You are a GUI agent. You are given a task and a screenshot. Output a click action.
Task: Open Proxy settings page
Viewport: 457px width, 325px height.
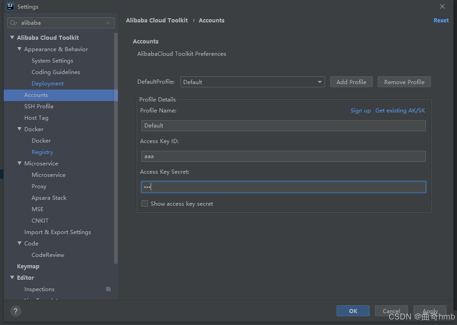click(39, 186)
